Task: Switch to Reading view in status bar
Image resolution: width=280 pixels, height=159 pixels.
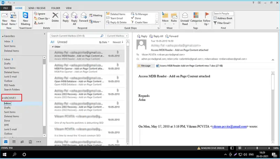Action: pyautogui.click(x=240, y=148)
